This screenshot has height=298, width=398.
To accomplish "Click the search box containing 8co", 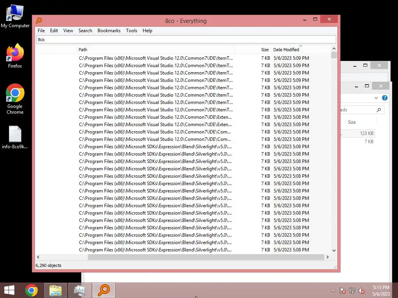I will pos(186,40).
